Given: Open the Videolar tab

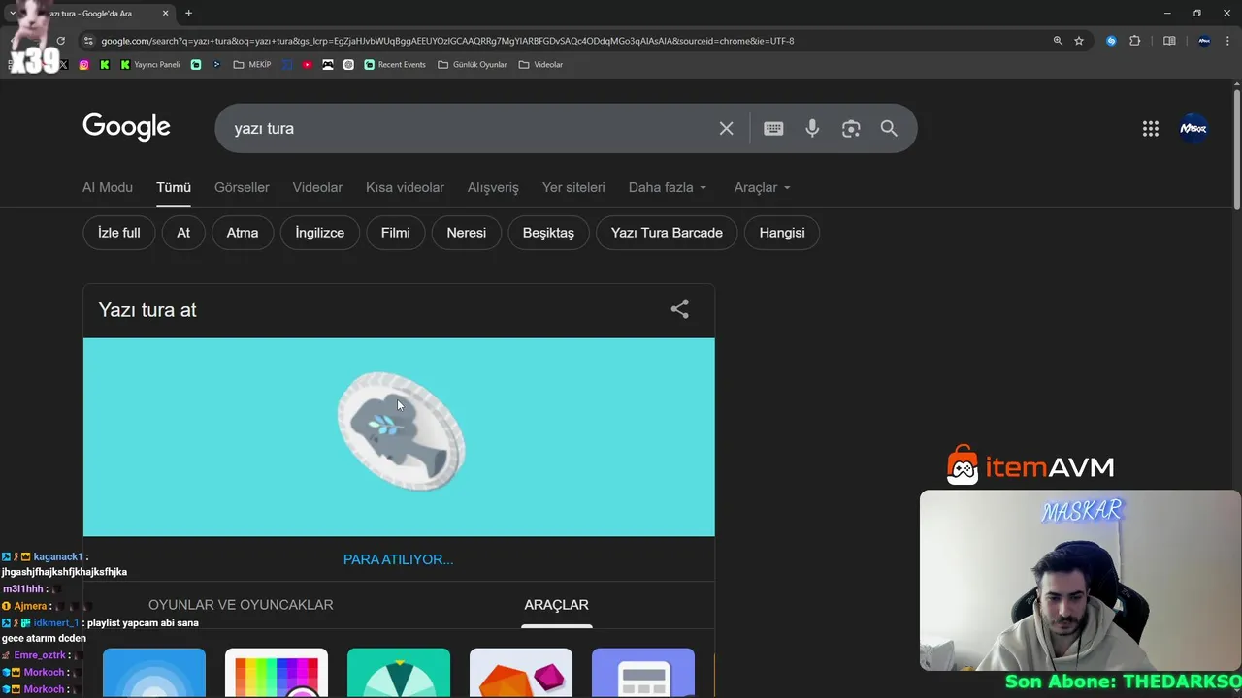Looking at the screenshot, I should pos(317,187).
